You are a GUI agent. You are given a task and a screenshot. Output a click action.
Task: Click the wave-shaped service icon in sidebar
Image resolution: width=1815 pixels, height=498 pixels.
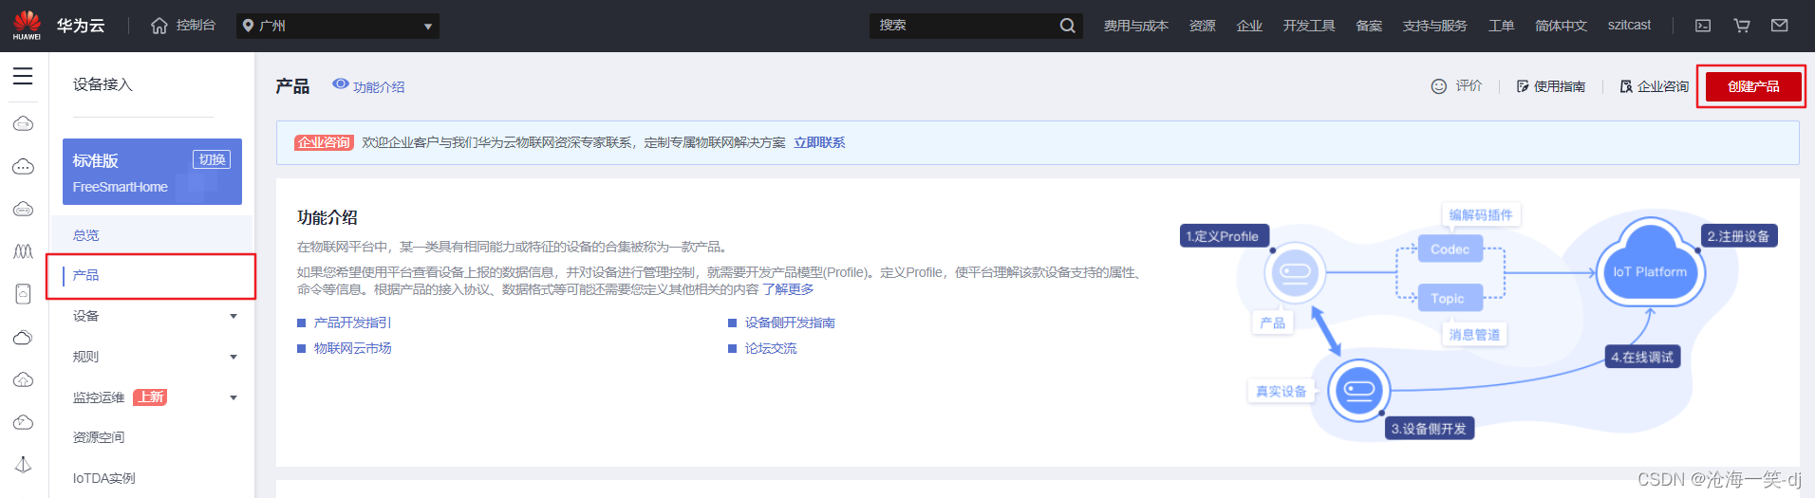pos(23,251)
